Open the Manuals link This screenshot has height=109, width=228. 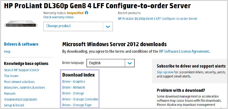click(10, 94)
